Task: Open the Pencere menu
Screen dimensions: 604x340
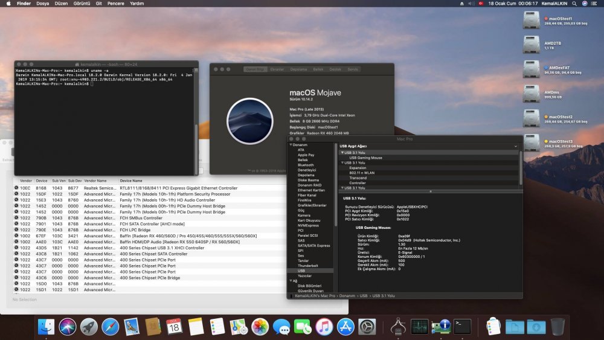Action: click(115, 4)
